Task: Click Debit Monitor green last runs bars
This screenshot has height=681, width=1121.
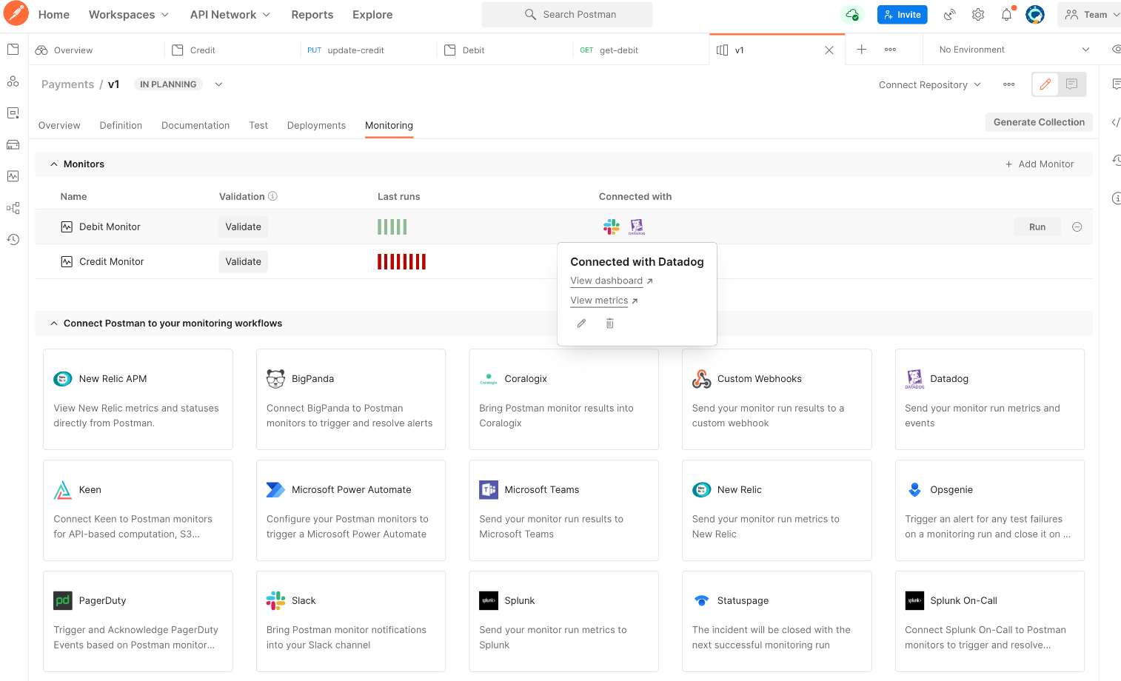Action: pos(392,227)
